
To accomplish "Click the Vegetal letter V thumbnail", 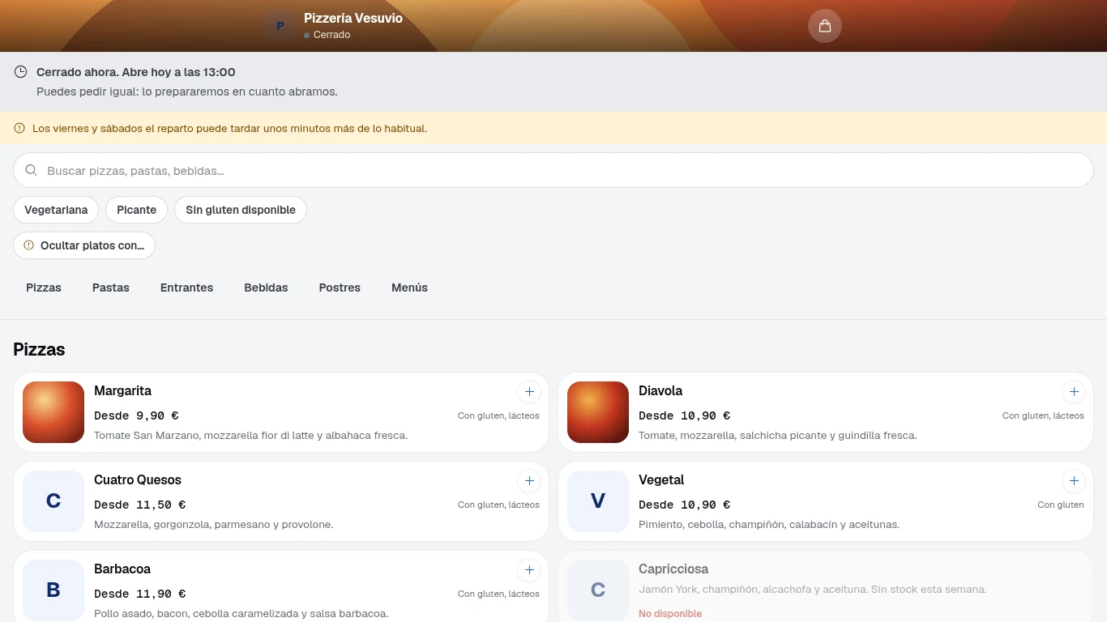I will click(x=598, y=501).
